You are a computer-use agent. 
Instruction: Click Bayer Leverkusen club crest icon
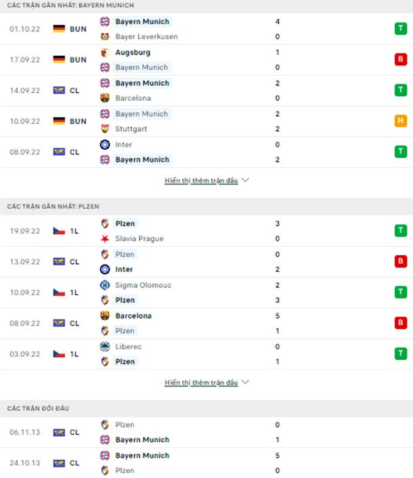(104, 36)
